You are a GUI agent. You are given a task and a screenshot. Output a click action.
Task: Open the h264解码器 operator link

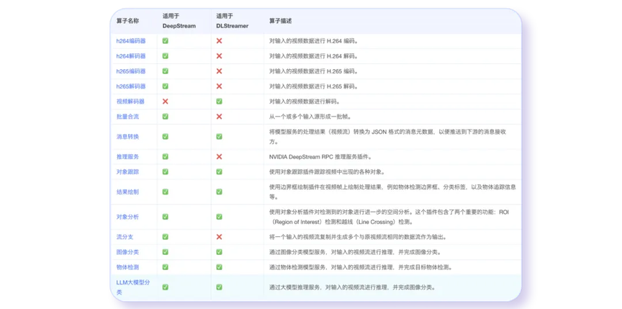[x=131, y=56]
